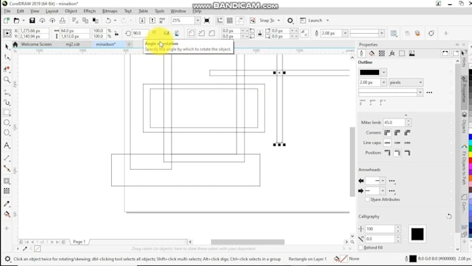472x266 pixels.
Task: Click Page 1 tab at bottom
Action: point(79,242)
